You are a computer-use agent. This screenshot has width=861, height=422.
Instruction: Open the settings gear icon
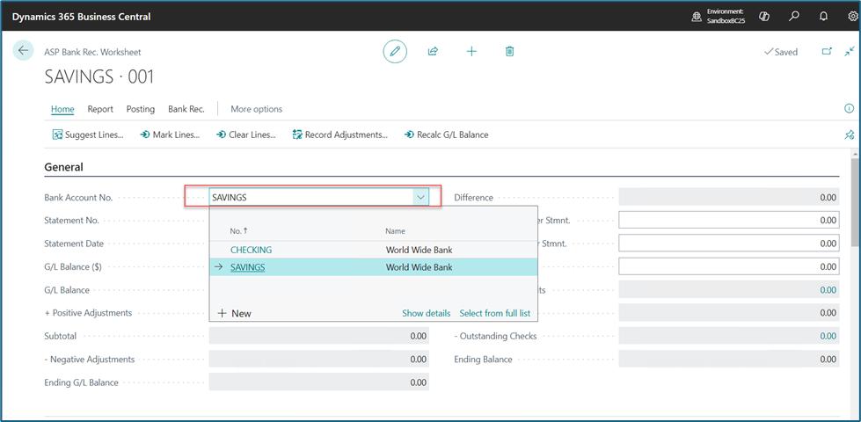[853, 16]
